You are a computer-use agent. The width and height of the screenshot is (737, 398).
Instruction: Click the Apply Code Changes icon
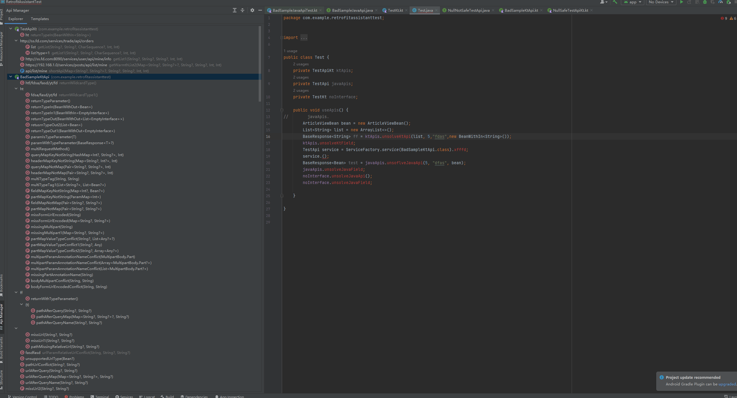[x=697, y=2]
